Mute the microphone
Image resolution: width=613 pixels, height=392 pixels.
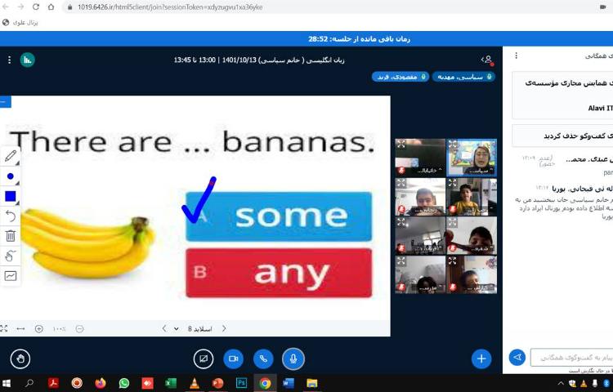tap(293, 358)
